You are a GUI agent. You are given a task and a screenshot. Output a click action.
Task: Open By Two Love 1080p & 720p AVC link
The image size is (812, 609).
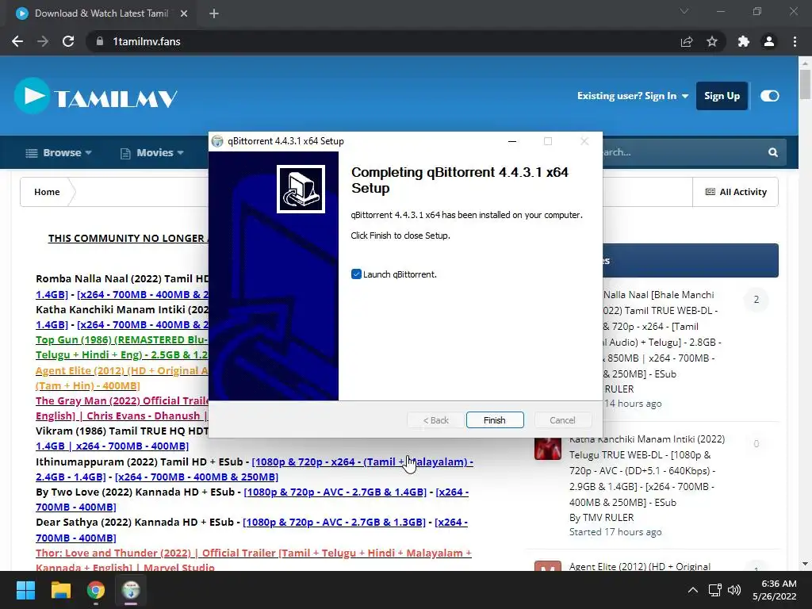(x=335, y=492)
